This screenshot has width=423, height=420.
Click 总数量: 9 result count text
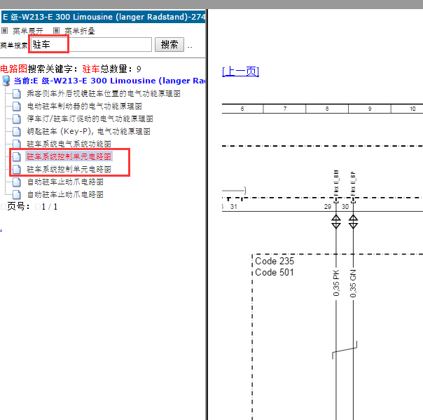coord(120,69)
